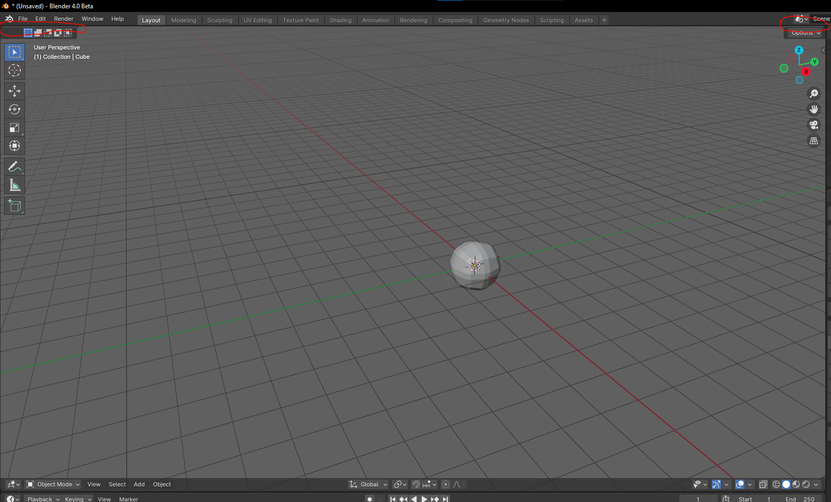Open the timeline Keying dropdown
831x502 pixels.
tap(78, 499)
